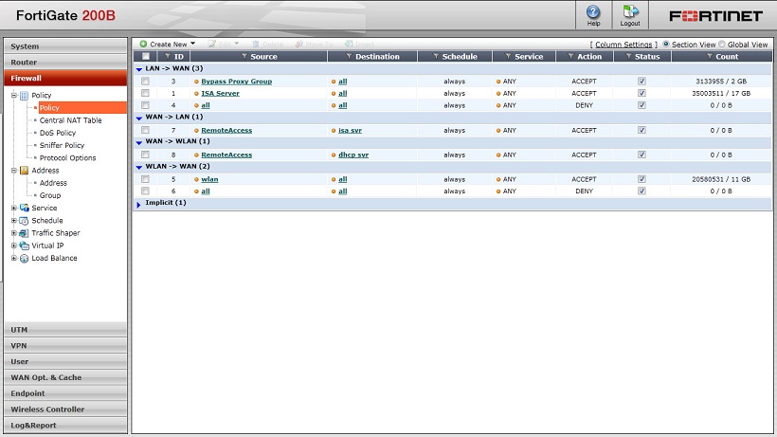Image resolution: width=777 pixels, height=437 pixels.
Task: Toggle the Status checkbox for Bypass Proxy Group policy
Action: [641, 81]
